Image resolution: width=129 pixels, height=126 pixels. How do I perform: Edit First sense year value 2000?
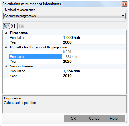click(x=94, y=42)
